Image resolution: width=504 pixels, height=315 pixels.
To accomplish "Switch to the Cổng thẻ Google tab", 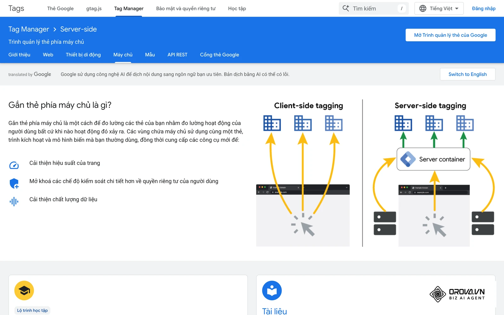I will coord(220,55).
